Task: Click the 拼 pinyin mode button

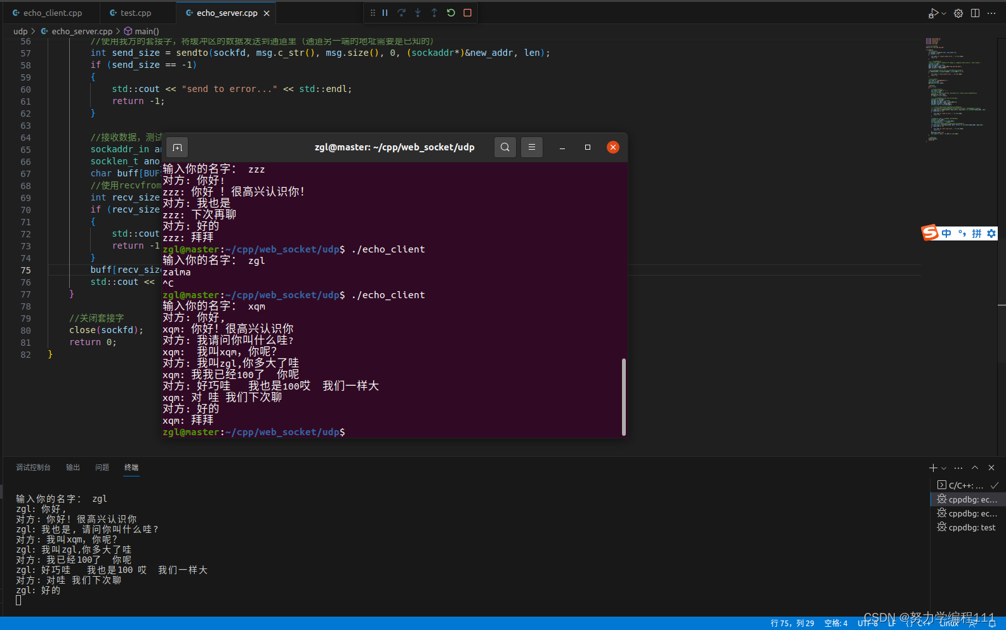Action: pyautogui.click(x=977, y=233)
